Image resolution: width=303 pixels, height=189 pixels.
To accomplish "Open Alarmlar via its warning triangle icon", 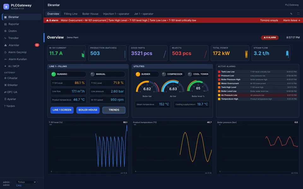I will click(5, 45).
